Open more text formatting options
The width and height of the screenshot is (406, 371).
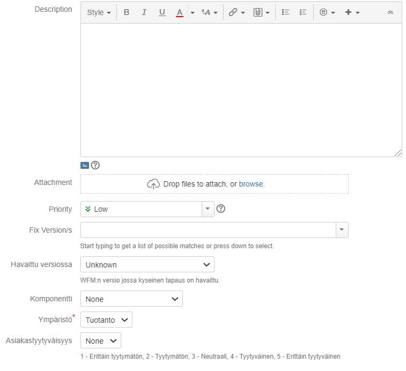210,12
